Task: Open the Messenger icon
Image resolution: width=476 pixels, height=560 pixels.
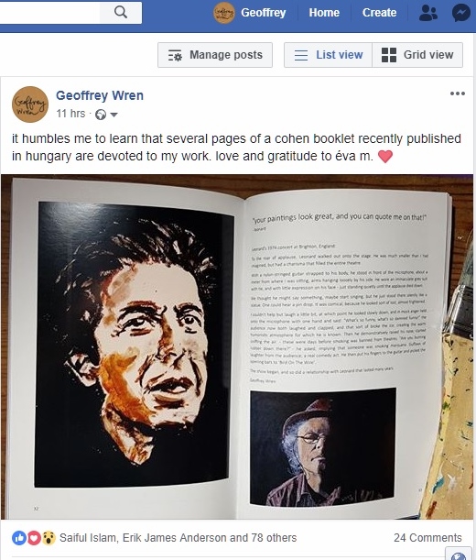Action: click(460, 13)
